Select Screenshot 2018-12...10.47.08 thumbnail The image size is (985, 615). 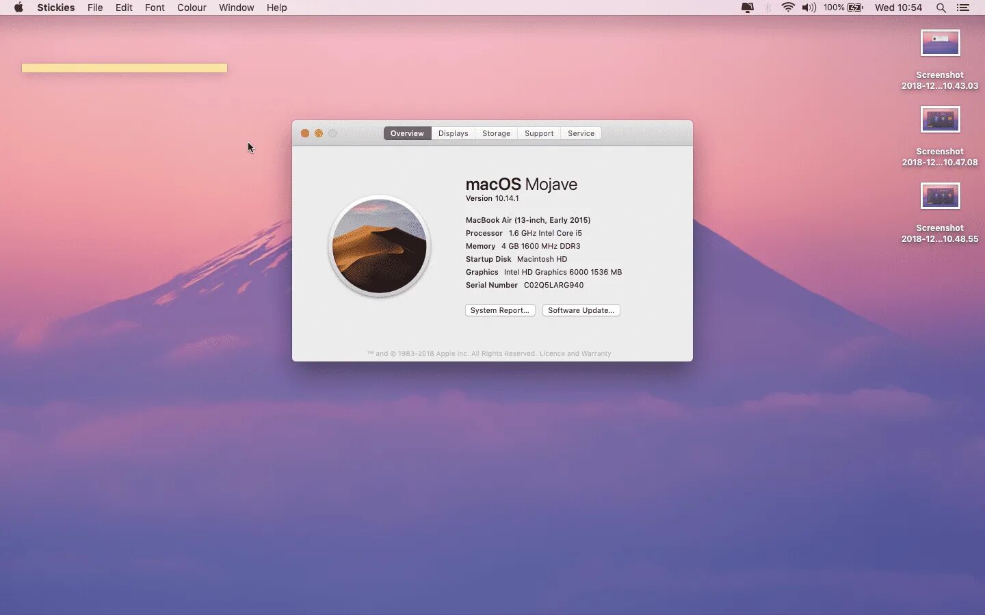click(940, 120)
